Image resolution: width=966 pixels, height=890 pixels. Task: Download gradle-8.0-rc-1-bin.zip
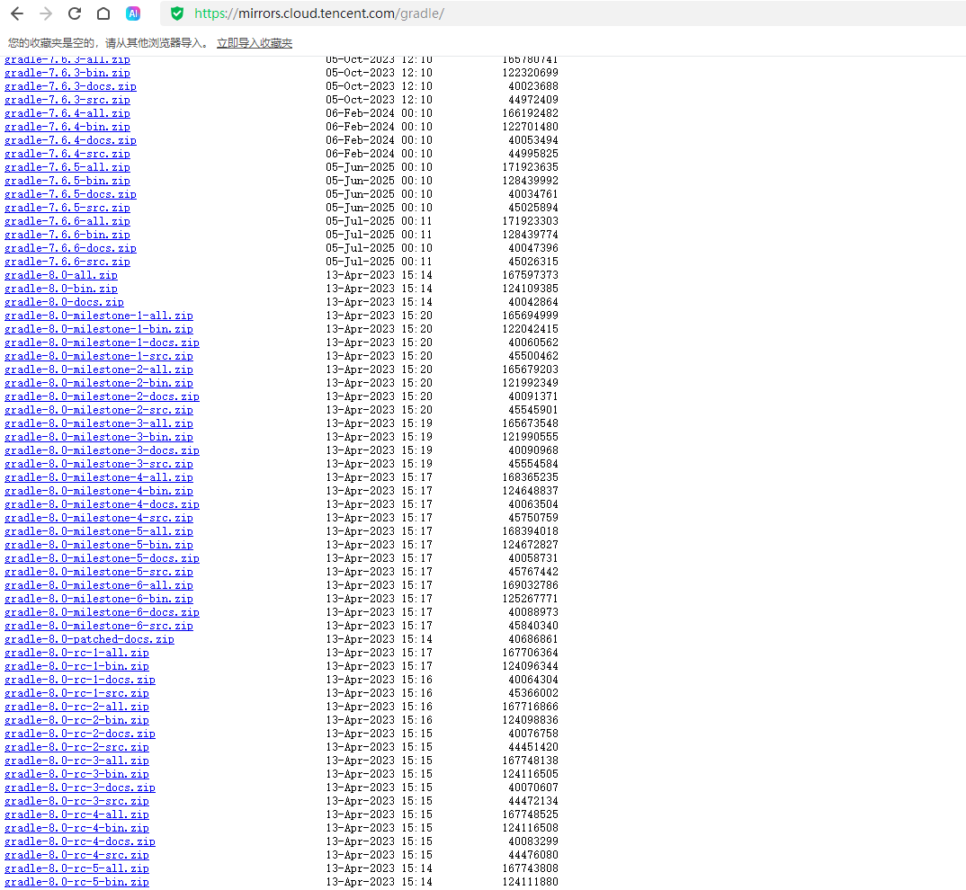click(x=76, y=667)
